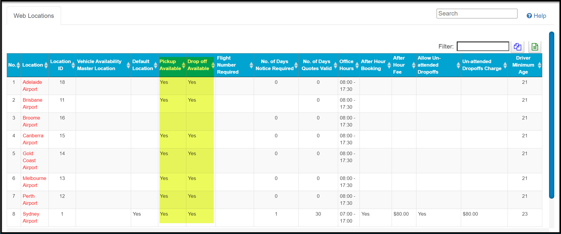
Task: Open Melbourne Airport location
Action: point(34,182)
